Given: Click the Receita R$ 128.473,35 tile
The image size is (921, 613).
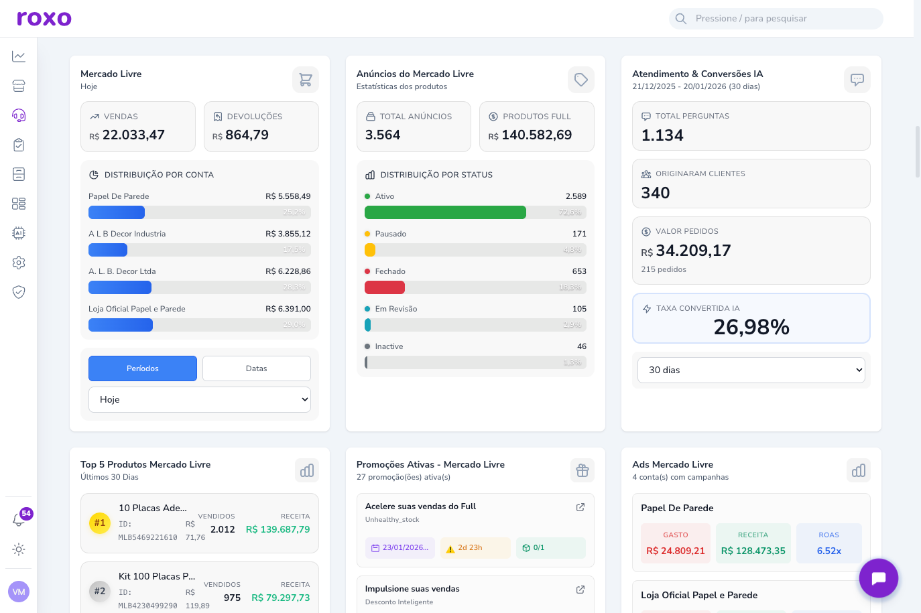Looking at the screenshot, I should click(753, 543).
